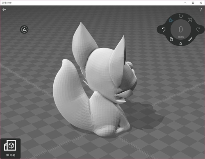Close the 3D Builder window

(201, 2)
